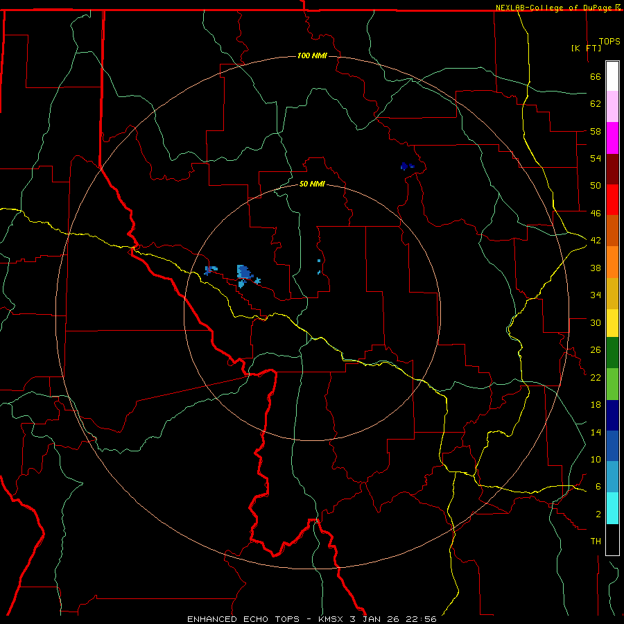This screenshot has width=624, height=624.
Task: Click the "22" legend value
Action: pyautogui.click(x=596, y=377)
